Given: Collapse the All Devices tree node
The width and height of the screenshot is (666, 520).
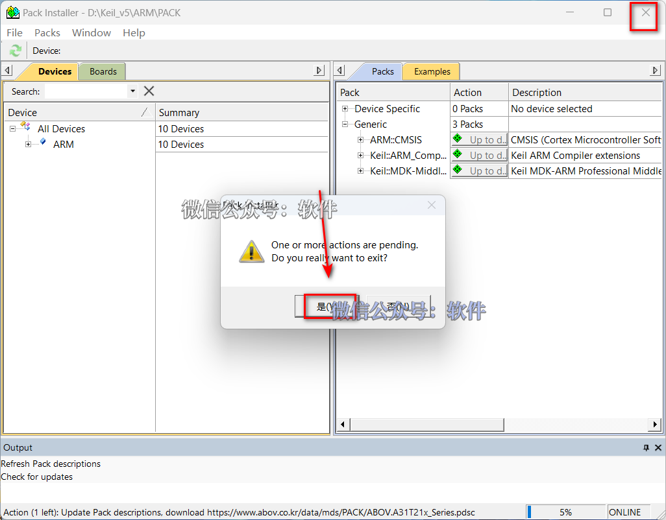Looking at the screenshot, I should click(x=13, y=128).
